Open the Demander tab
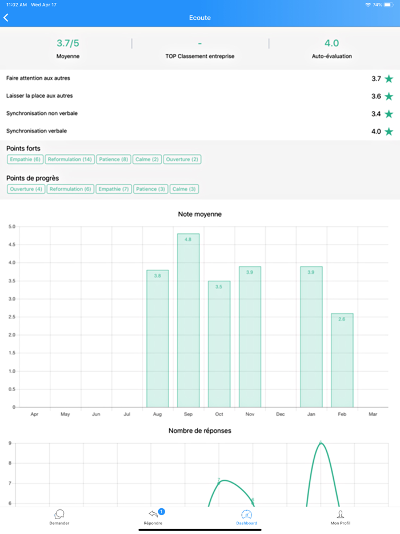Screen dimensions: 400x534 59,517
